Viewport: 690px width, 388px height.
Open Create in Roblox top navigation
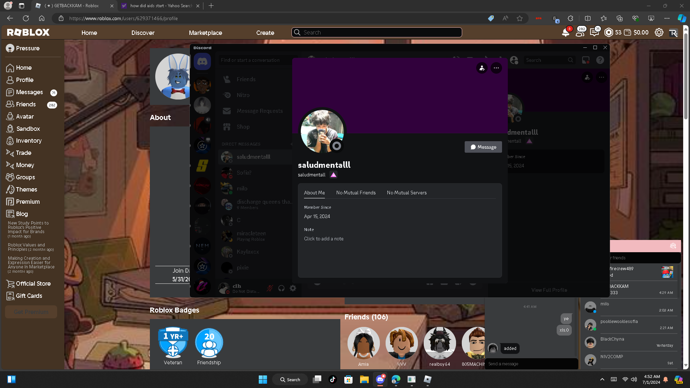(x=265, y=33)
